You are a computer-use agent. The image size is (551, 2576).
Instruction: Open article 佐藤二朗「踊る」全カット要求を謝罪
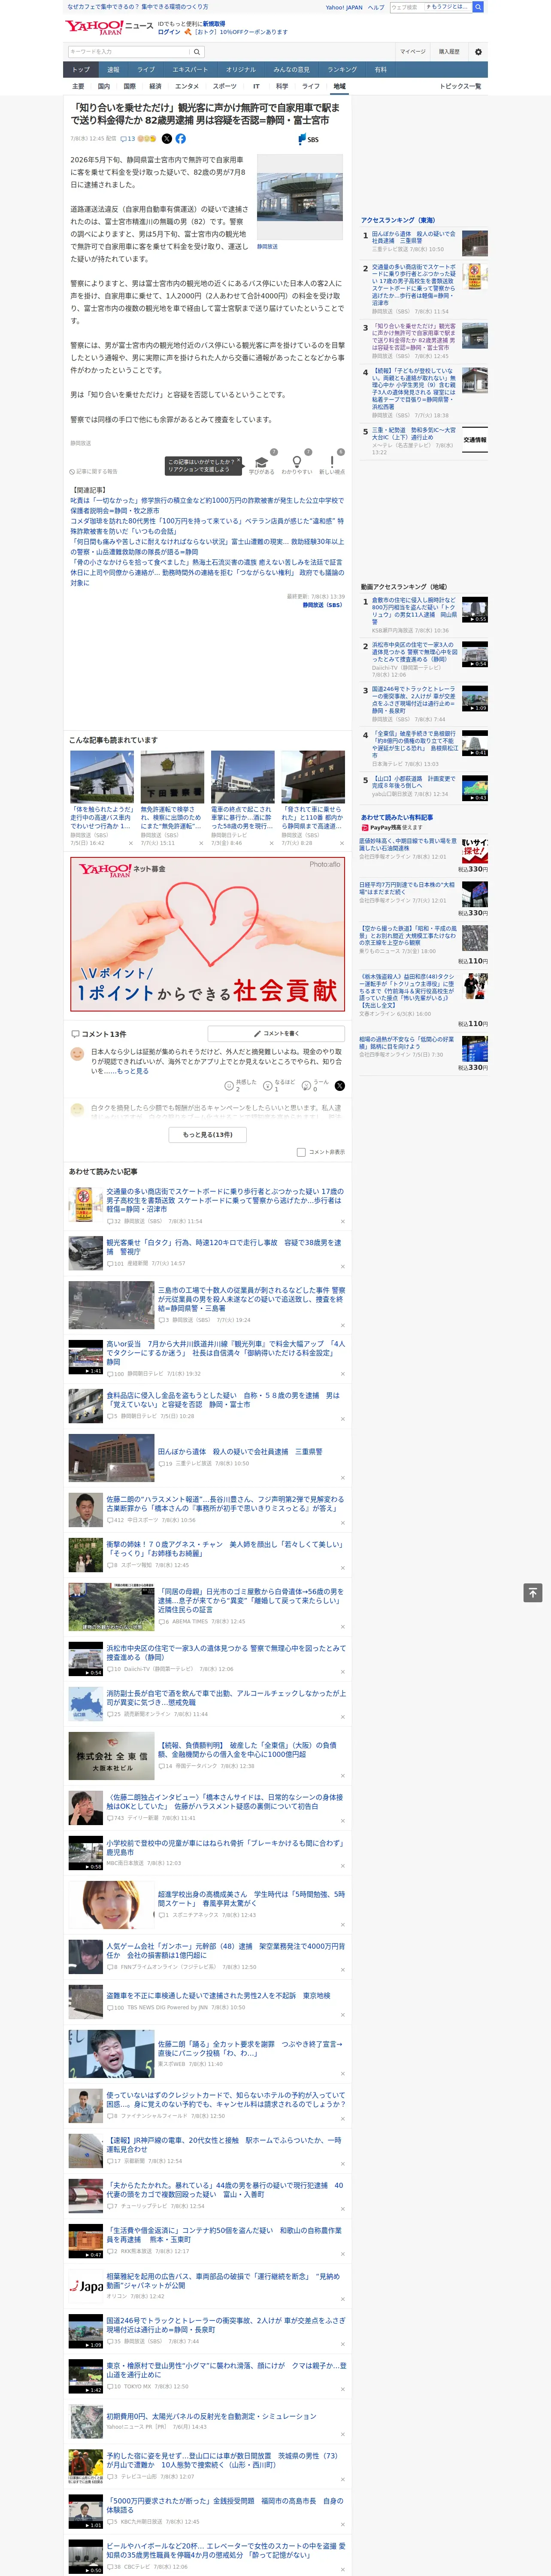coord(250,2048)
